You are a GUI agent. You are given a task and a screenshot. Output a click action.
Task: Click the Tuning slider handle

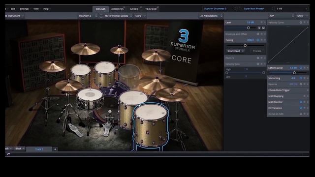click(x=245, y=46)
